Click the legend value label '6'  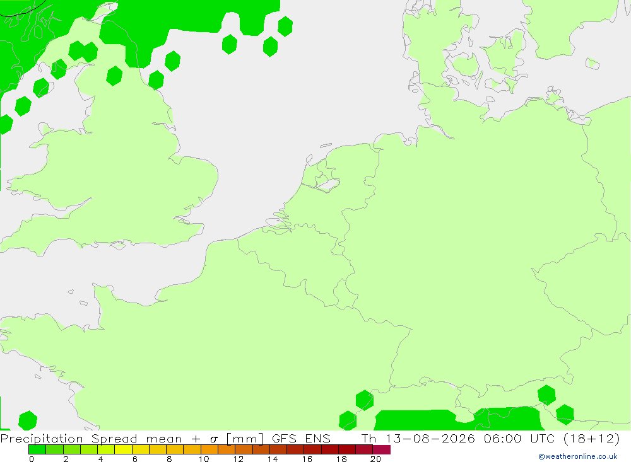(x=135, y=459)
